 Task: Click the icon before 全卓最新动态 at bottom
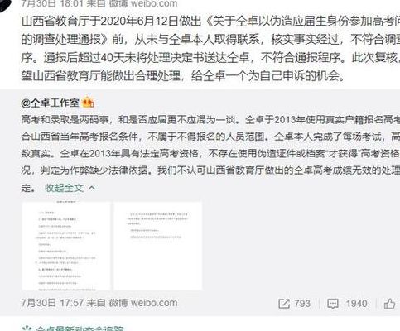[27, 329]
